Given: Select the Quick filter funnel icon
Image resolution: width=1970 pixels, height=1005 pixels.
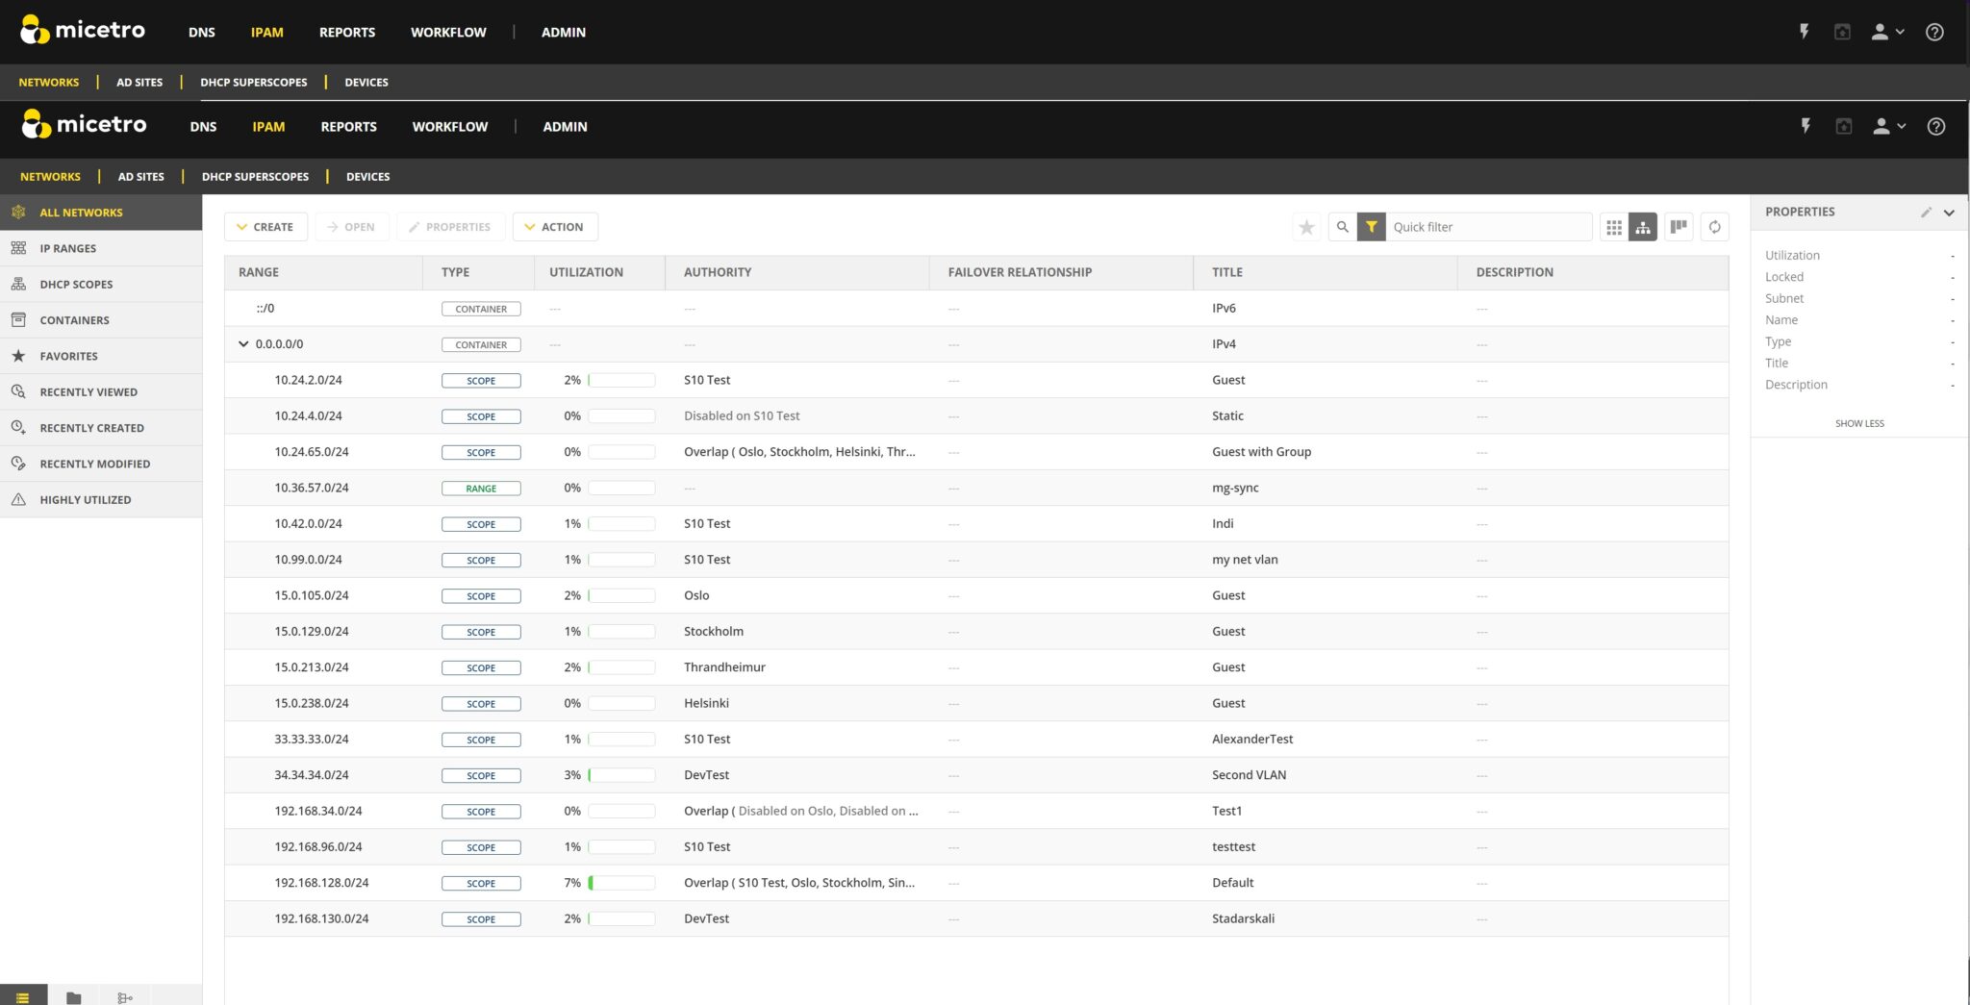Looking at the screenshot, I should click(1371, 227).
